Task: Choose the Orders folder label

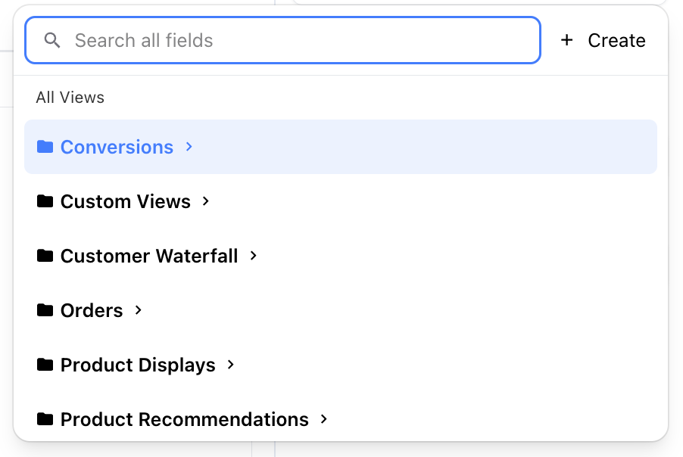Action: coord(92,310)
